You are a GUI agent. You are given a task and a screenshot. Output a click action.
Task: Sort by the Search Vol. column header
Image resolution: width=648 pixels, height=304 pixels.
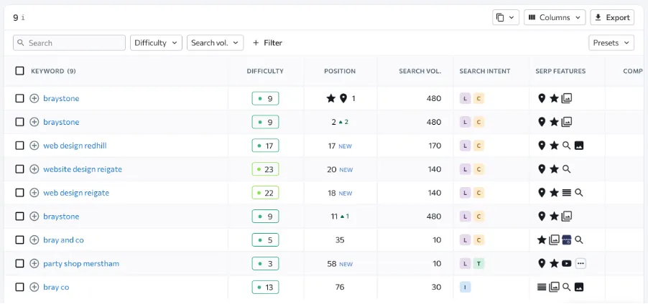pyautogui.click(x=420, y=71)
